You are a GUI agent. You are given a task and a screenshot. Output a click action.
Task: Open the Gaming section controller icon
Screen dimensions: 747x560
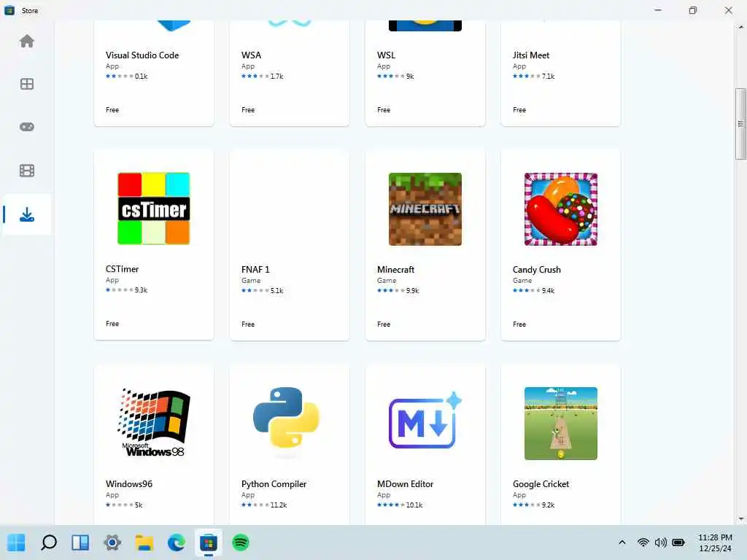[x=27, y=127]
